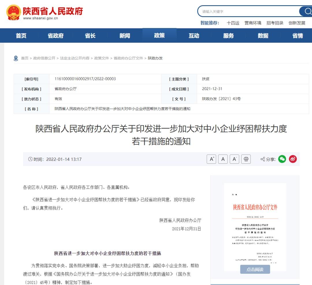The height and width of the screenshot is (285, 312).
Task: Click the 点击阅读 button on document preview
Action: click(x=255, y=269)
